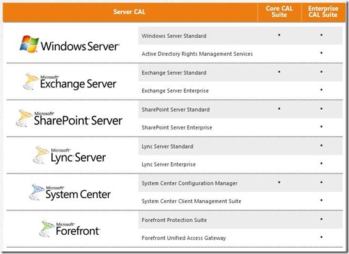Click Core CAL dot for SharePoint Server Standard
This screenshot has width=349, height=254.
(x=279, y=108)
